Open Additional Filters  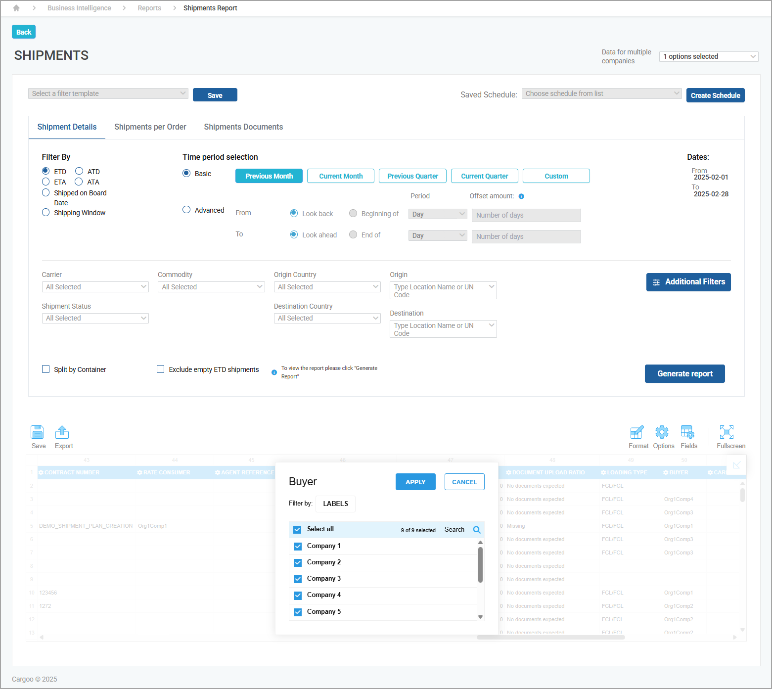tap(688, 282)
